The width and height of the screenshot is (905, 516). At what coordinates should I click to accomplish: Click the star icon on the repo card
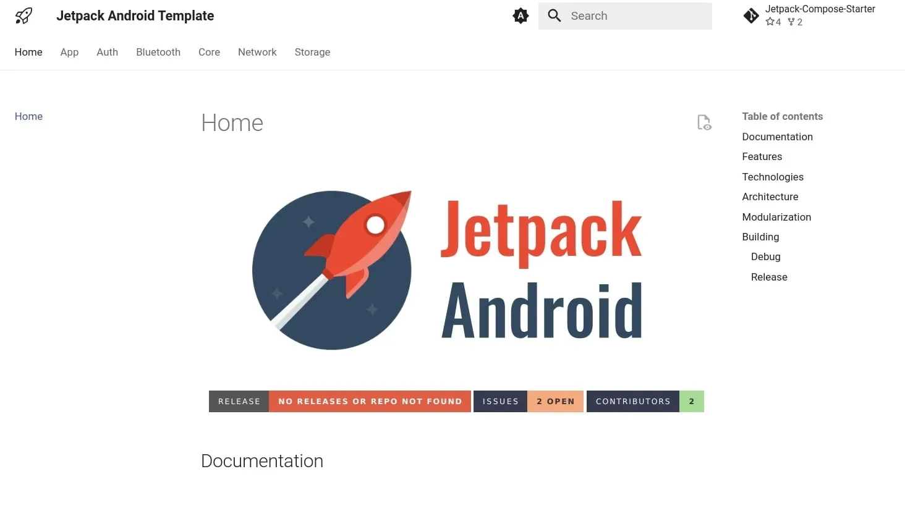point(768,22)
